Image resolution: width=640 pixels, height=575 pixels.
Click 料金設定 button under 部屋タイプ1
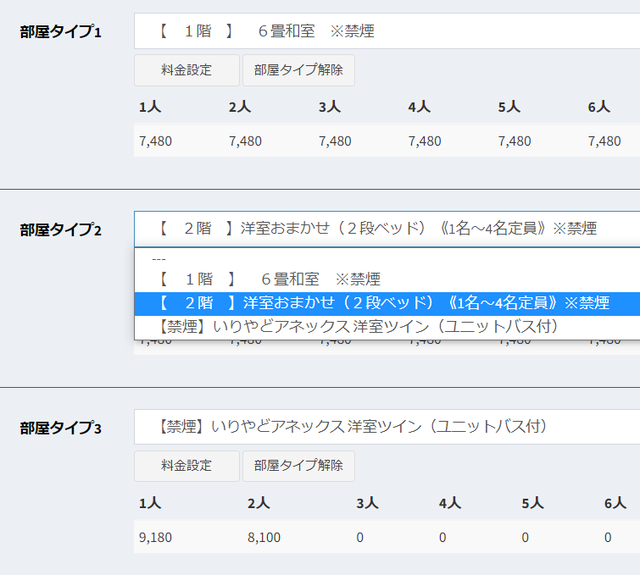(186, 70)
